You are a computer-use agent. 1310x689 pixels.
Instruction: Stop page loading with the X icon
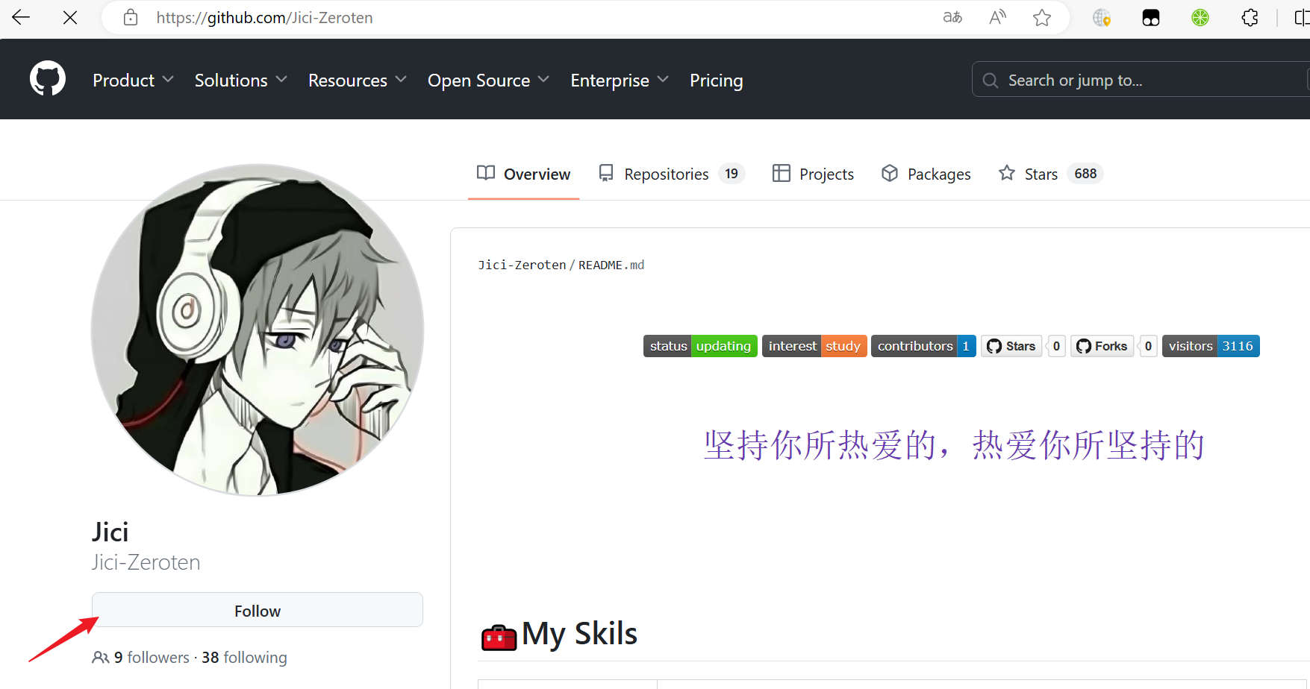click(x=70, y=17)
